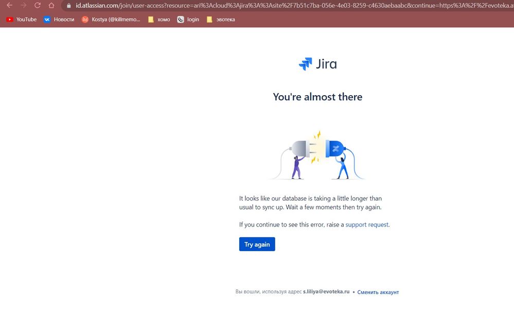
Task: Open the эвотека bookmark folder
Action: pos(221,20)
